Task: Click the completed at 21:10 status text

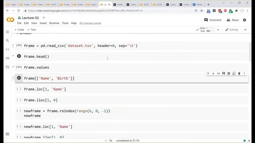Action: (x=127, y=141)
